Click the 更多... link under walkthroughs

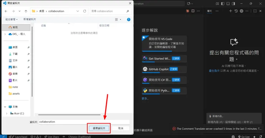point(145,99)
